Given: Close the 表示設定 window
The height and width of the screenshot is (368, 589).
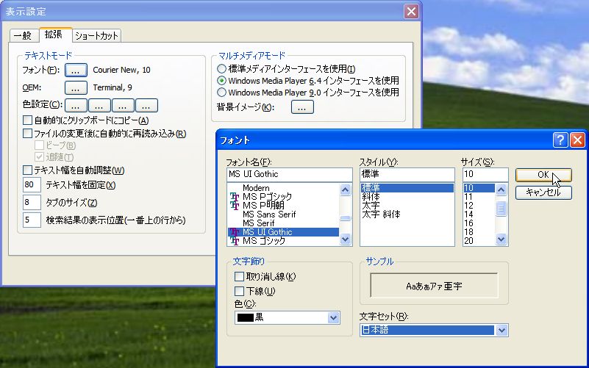Looking at the screenshot, I should click(x=411, y=11).
